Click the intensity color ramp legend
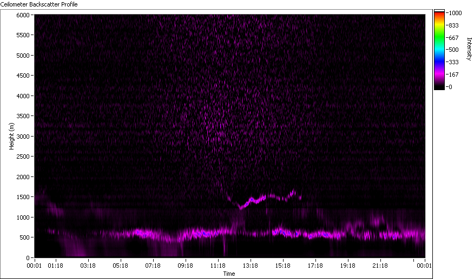The image size is (474, 279). click(439, 50)
